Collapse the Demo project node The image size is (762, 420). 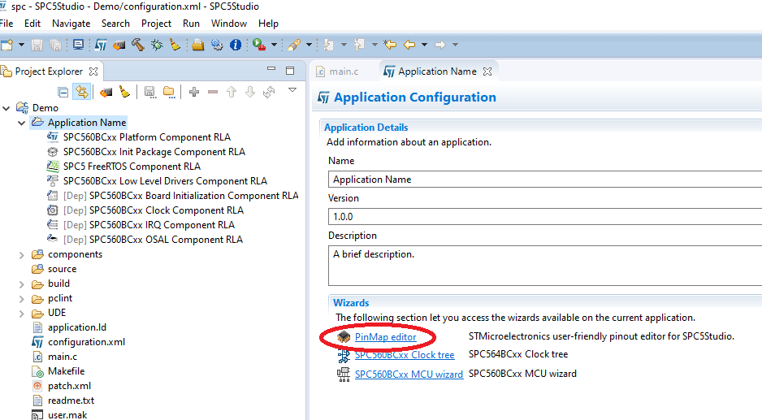click(x=6, y=108)
